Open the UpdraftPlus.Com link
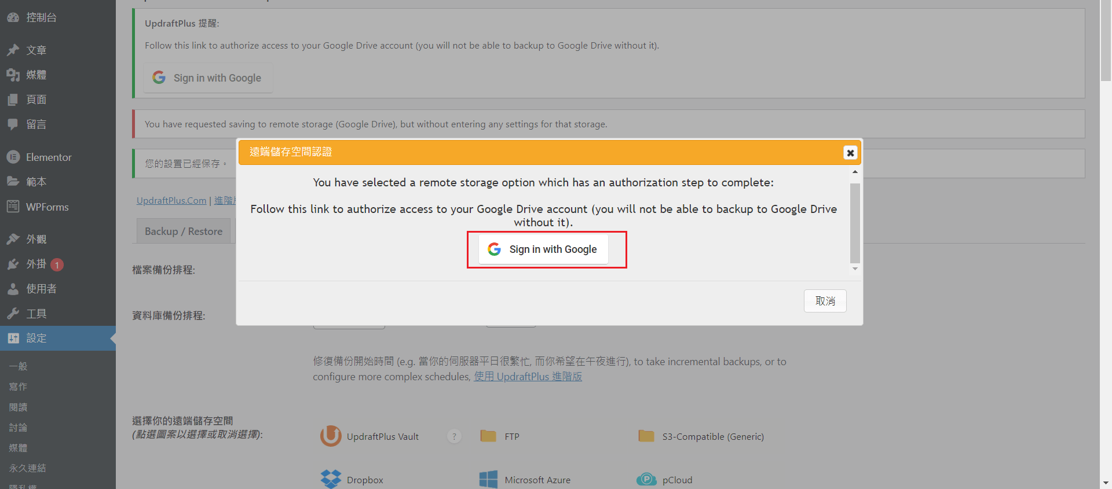The height and width of the screenshot is (489, 1112). (x=171, y=200)
